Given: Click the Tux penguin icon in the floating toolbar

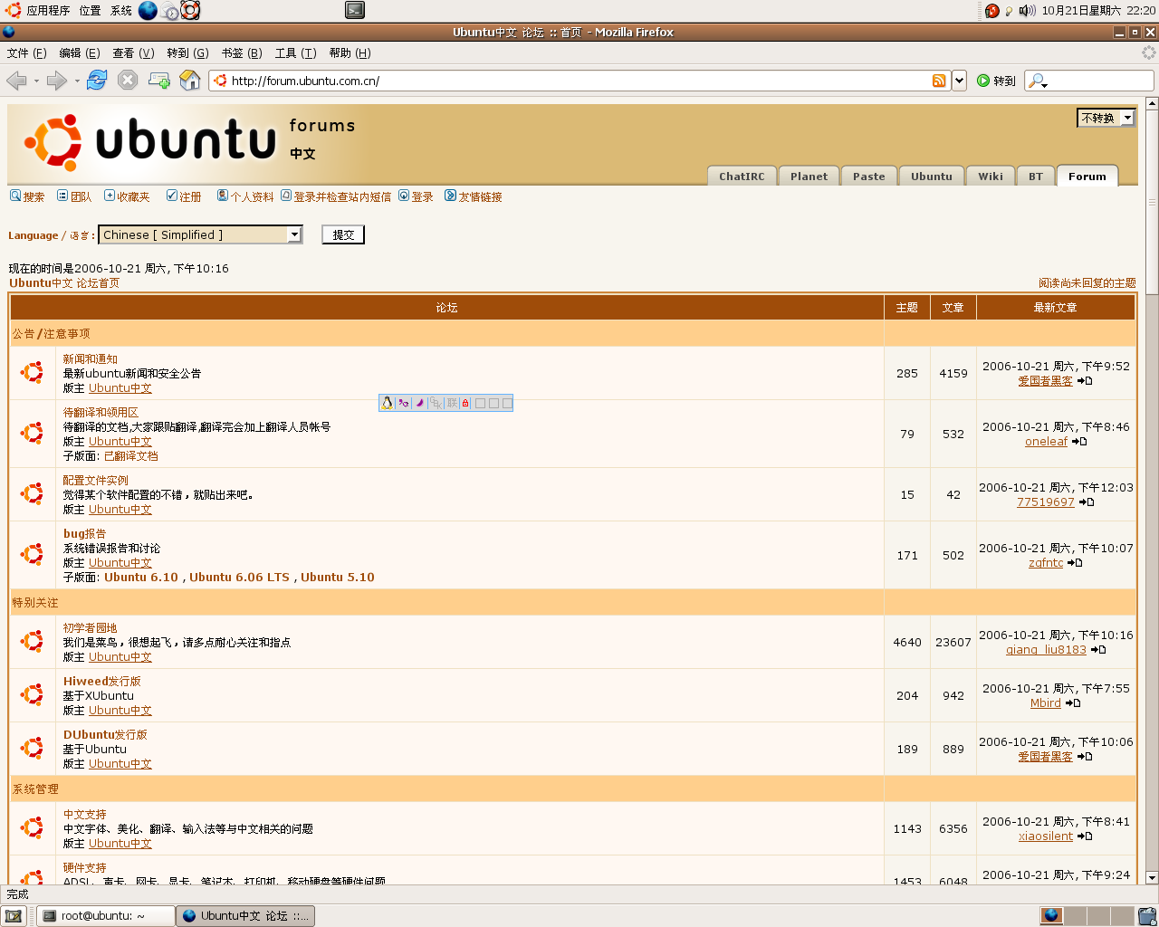Looking at the screenshot, I should pyautogui.click(x=387, y=403).
